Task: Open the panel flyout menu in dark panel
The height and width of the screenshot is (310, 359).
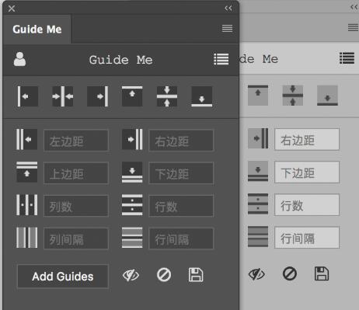Action: click(227, 28)
